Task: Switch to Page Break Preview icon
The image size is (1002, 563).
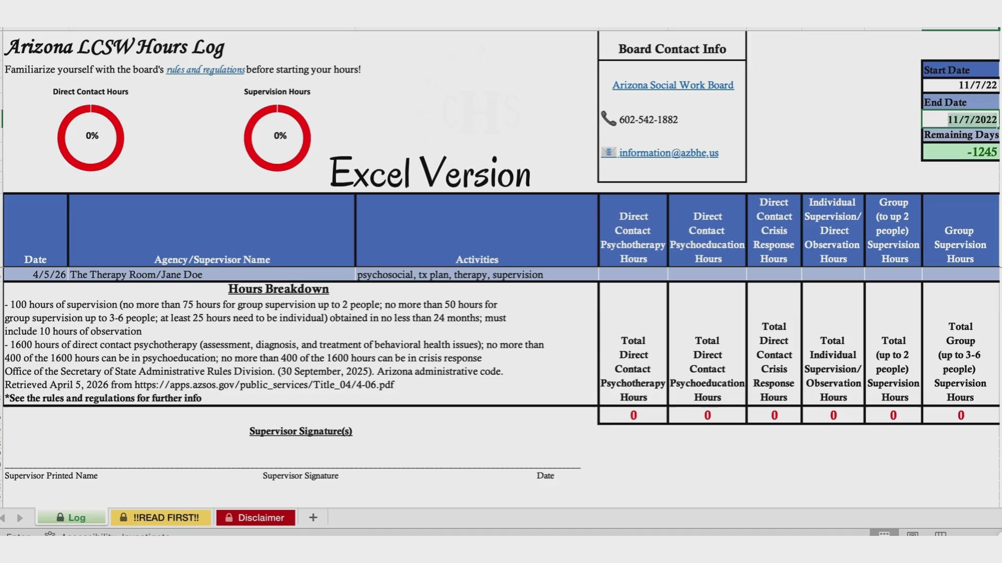Action: (x=940, y=534)
